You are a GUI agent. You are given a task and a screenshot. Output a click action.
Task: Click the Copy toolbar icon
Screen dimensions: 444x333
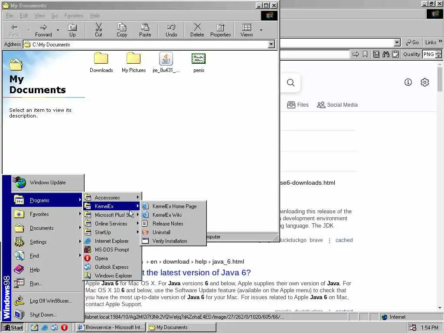point(122,30)
